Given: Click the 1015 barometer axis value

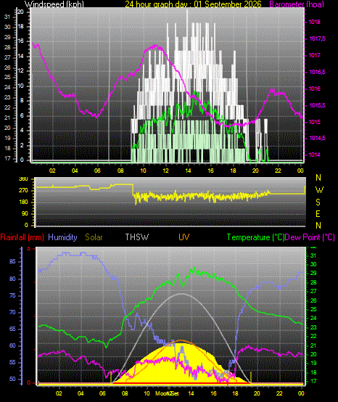Looking at the screenshot, I should [314, 122].
